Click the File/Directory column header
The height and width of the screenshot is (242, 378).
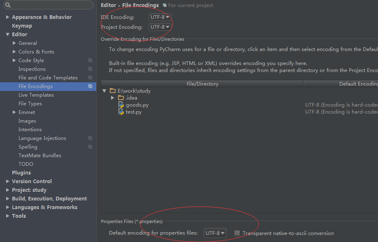click(x=202, y=84)
